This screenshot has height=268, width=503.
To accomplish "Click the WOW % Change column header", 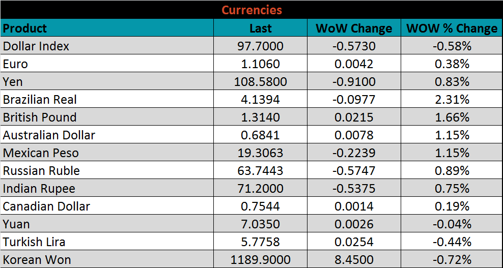I will [452, 28].
